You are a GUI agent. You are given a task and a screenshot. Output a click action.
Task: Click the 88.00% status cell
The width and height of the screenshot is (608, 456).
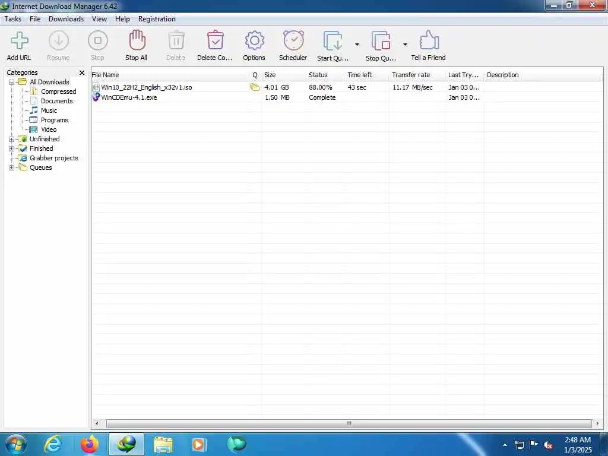tap(321, 87)
